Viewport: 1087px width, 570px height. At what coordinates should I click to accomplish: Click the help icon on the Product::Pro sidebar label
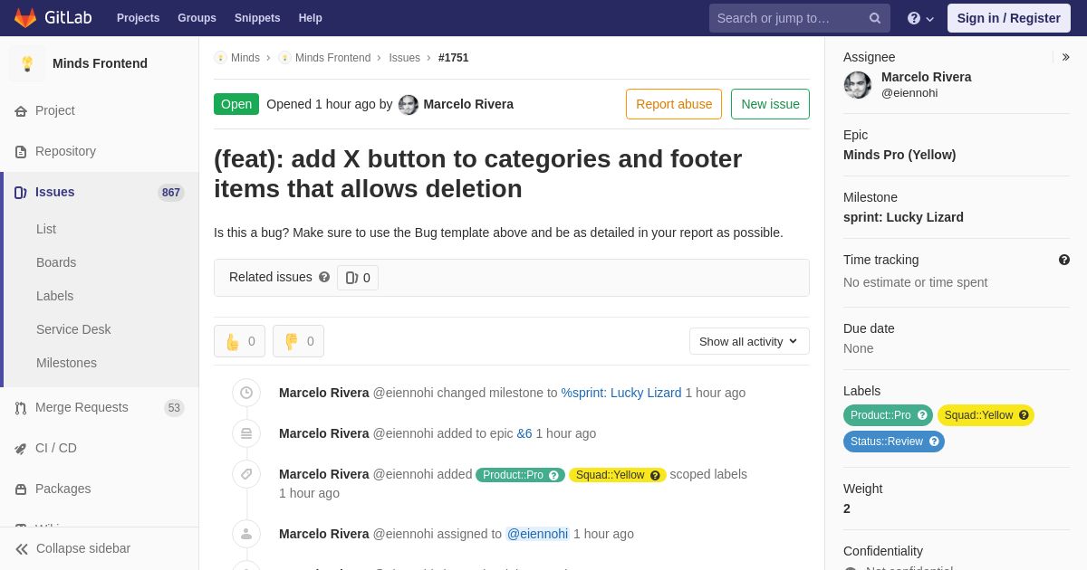tap(922, 415)
